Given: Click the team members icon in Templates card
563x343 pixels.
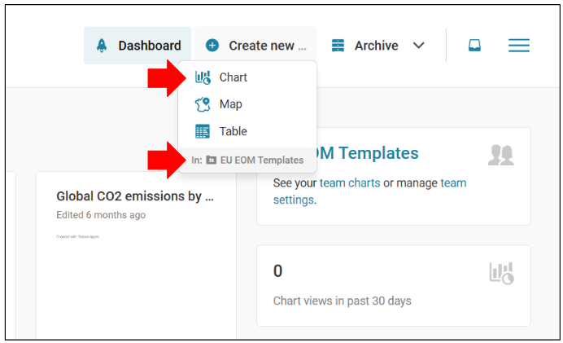Looking at the screenshot, I should pyautogui.click(x=501, y=155).
